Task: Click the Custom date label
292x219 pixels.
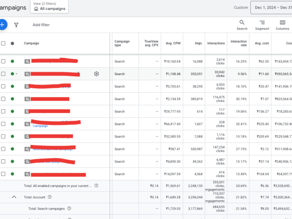Action: pos(241,8)
